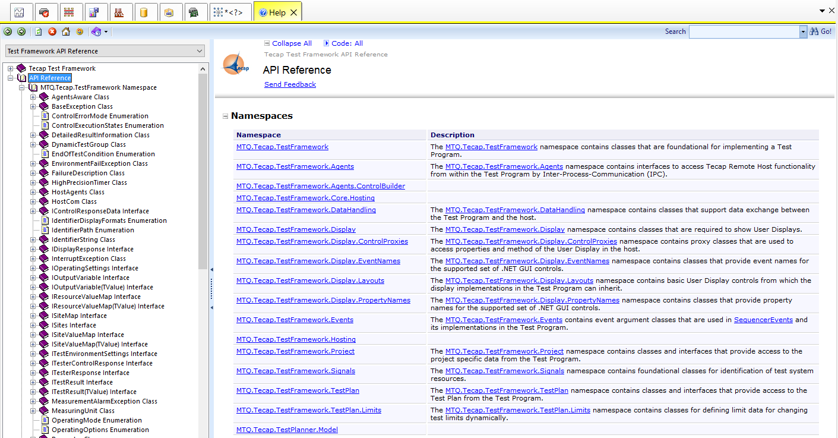The width and height of the screenshot is (838, 438).
Task: Click the ITestResult Interface book icon
Action: (43, 382)
